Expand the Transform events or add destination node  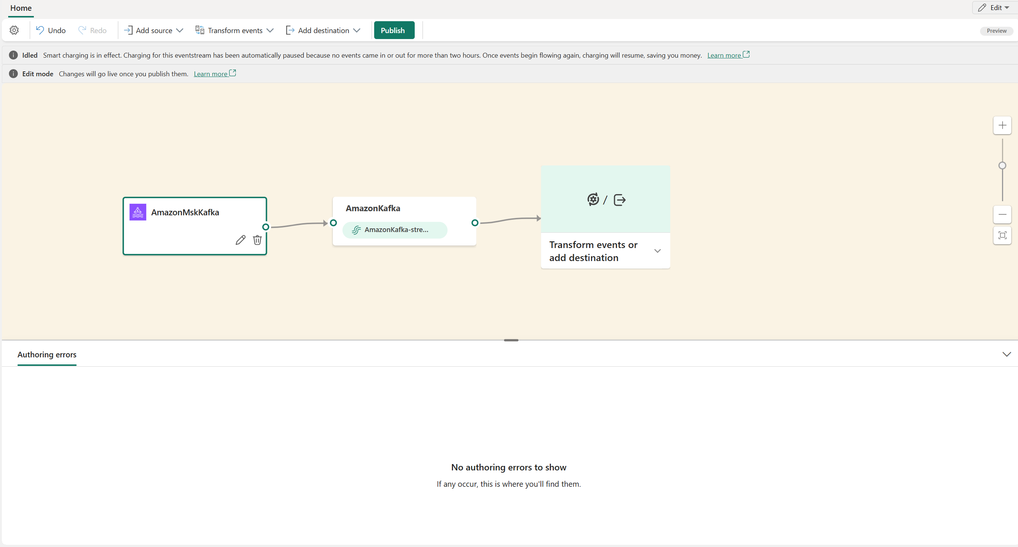tap(657, 251)
